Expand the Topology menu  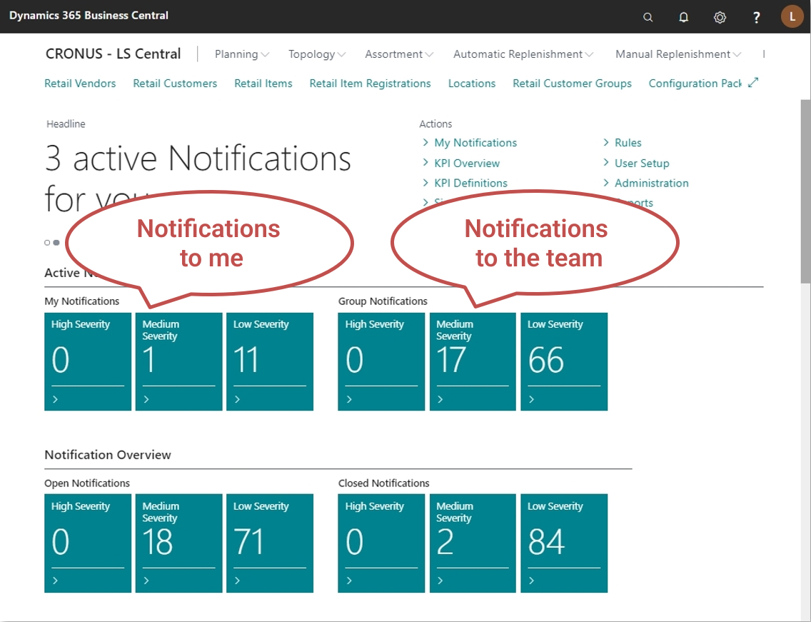tap(317, 54)
